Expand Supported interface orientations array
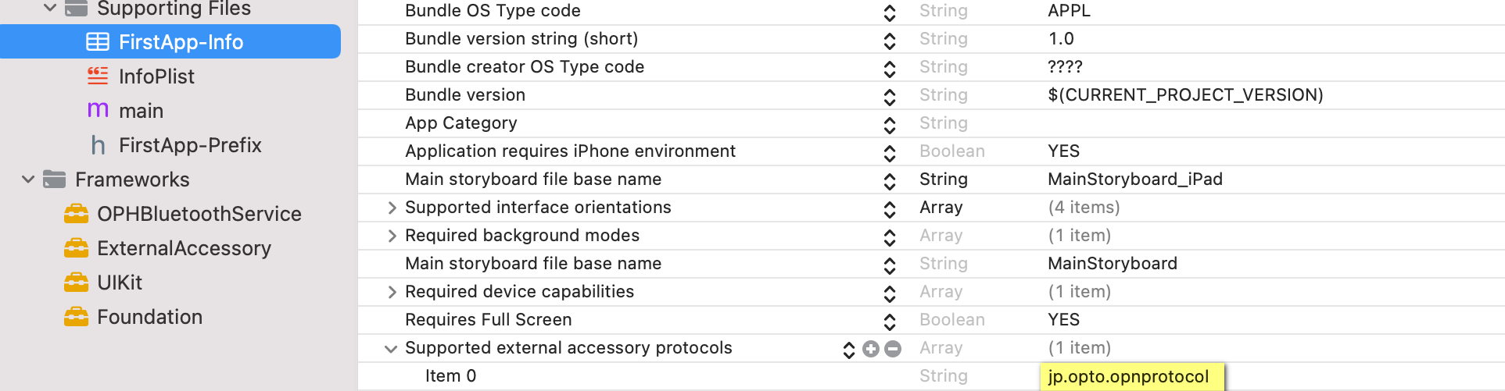The height and width of the screenshot is (391, 1505). [x=392, y=208]
